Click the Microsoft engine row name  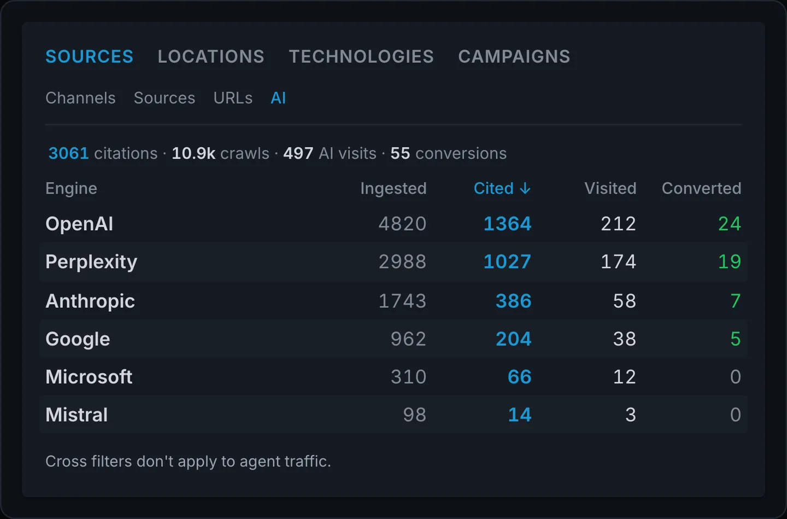pyautogui.click(x=89, y=377)
